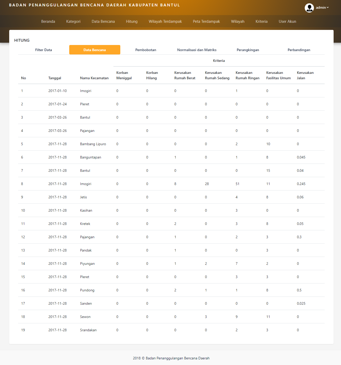Click the Imogiri row dated 2017-01-10

click(x=86, y=91)
